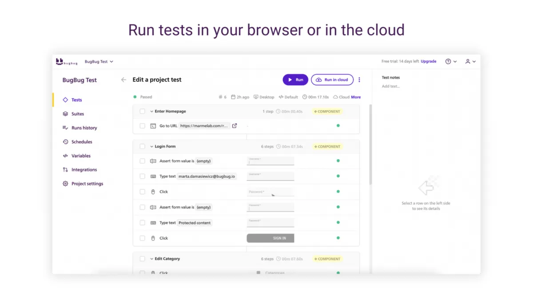Click the Enter Homepage COMPONENT badge
The width and height of the screenshot is (533, 300).
pos(327,112)
